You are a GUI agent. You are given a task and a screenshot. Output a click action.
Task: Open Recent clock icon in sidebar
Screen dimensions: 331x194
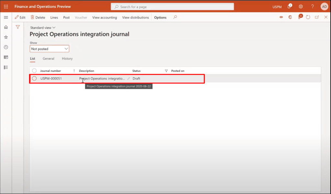(x=6, y=47)
